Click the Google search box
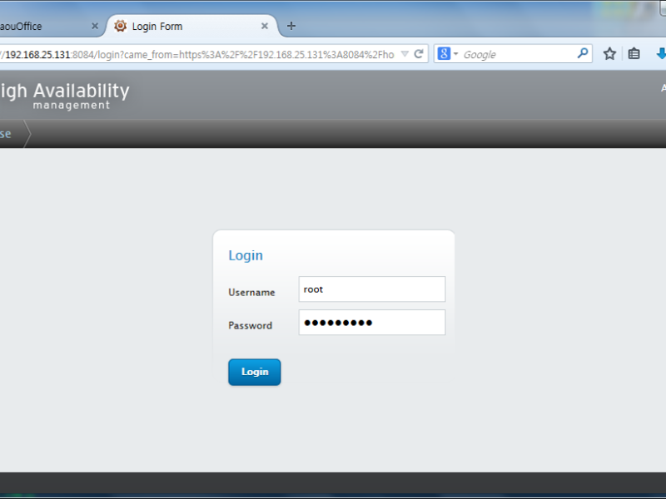The image size is (666, 499). [x=518, y=54]
